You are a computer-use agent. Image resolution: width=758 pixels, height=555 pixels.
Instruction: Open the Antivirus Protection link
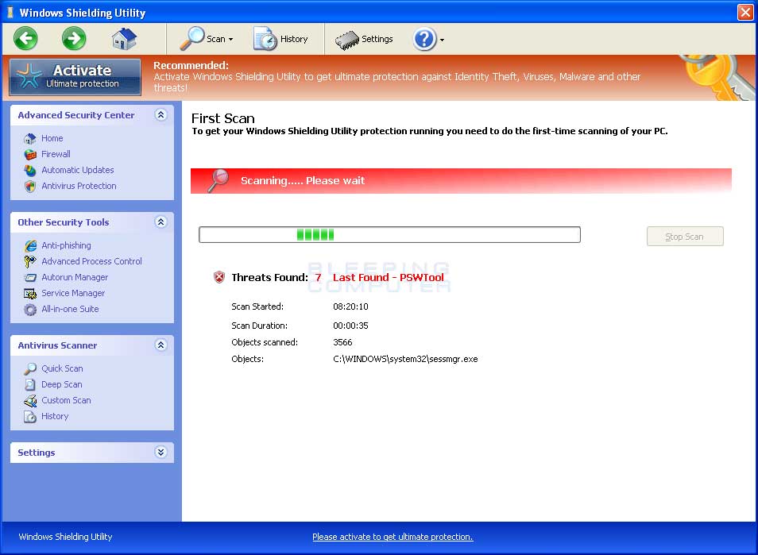click(79, 187)
